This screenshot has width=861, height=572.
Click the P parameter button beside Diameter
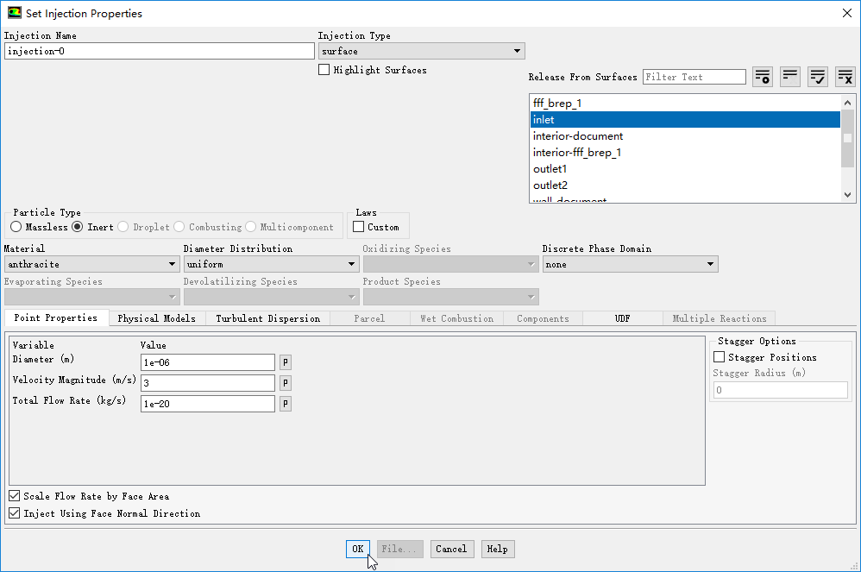click(286, 362)
